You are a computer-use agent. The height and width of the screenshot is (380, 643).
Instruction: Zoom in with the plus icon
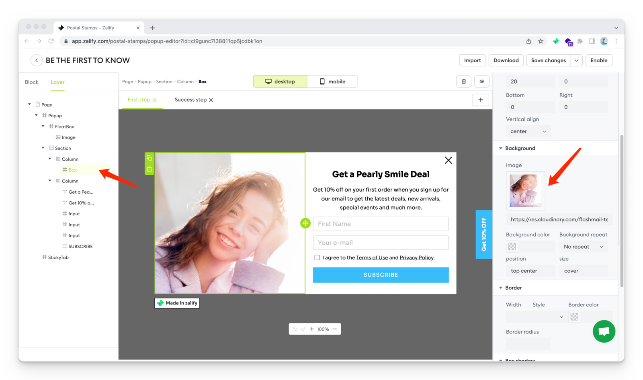click(x=311, y=329)
